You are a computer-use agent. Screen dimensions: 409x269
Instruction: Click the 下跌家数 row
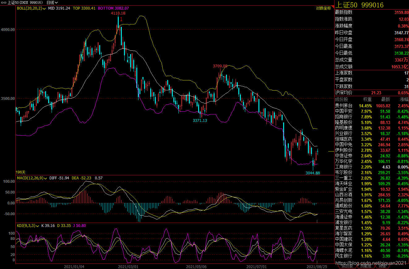(x=372, y=87)
